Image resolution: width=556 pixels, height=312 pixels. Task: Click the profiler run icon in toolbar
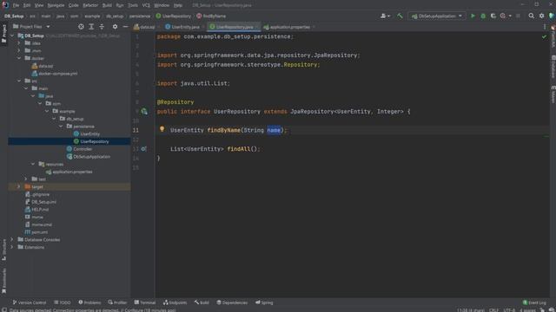tap(503, 16)
